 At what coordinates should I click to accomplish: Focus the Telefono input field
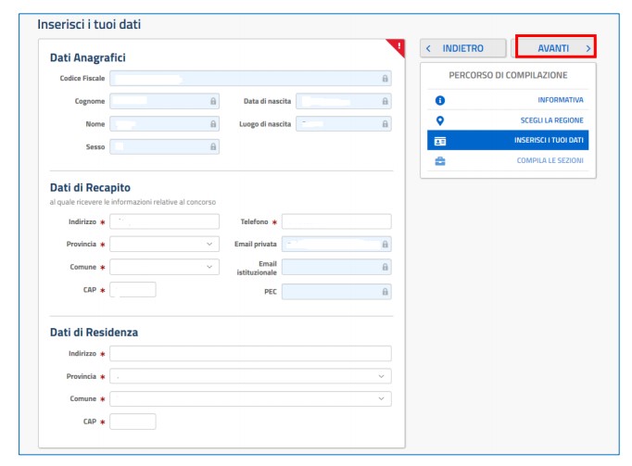(x=336, y=221)
